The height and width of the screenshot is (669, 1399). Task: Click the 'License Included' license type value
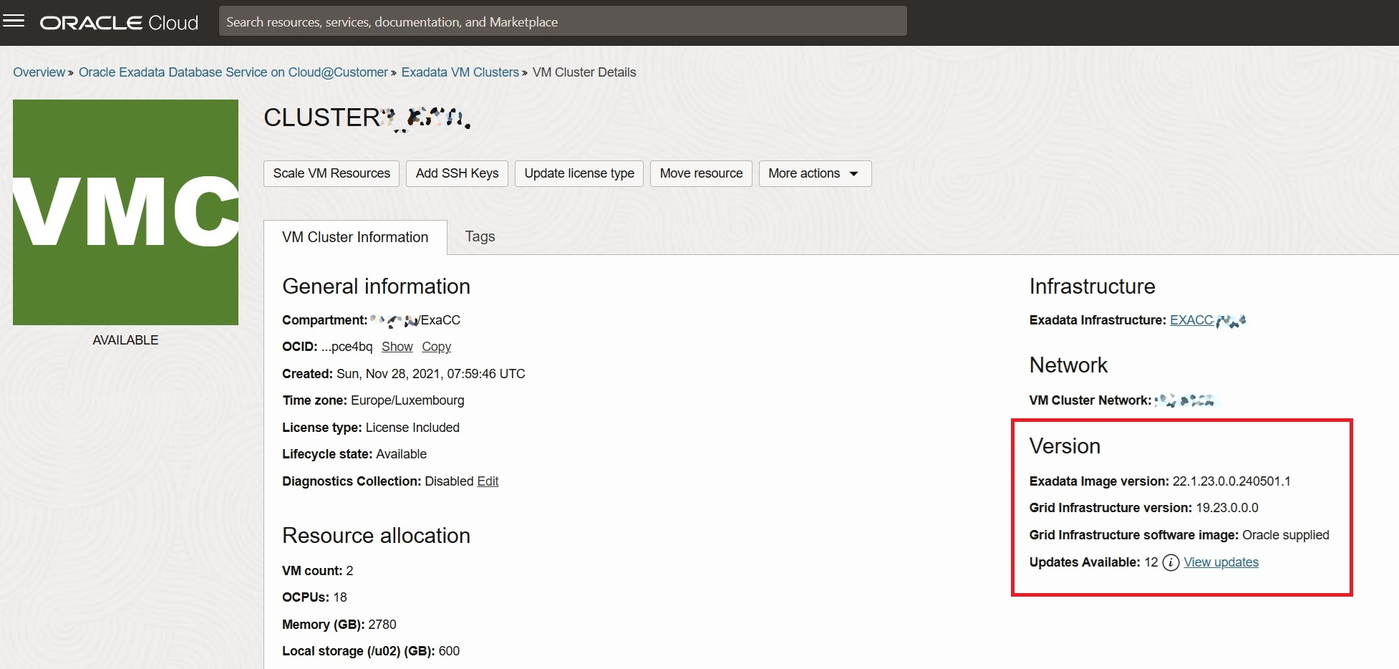pyautogui.click(x=412, y=428)
